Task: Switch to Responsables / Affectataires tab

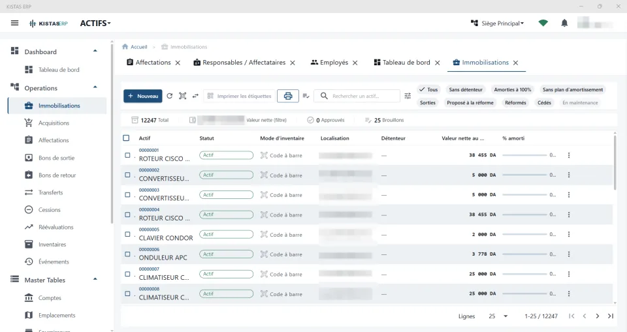Action: point(240,63)
